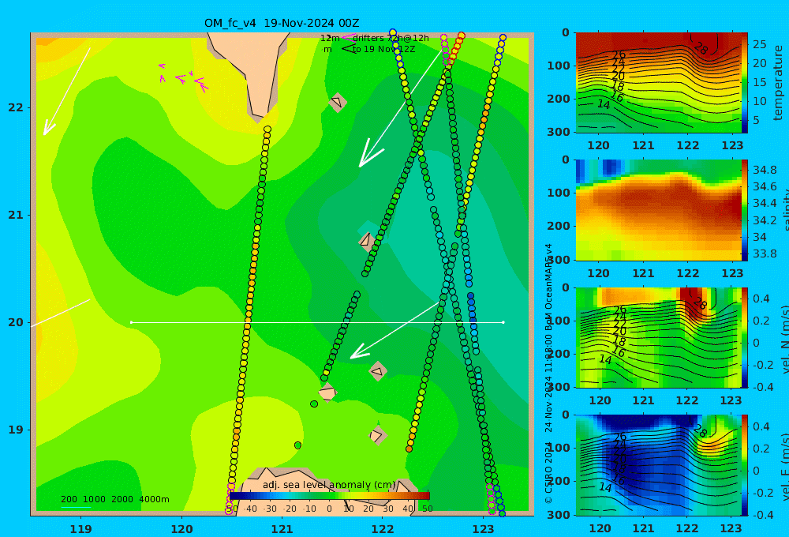
Task: Click the vel. N colorbar
Action: [745, 337]
